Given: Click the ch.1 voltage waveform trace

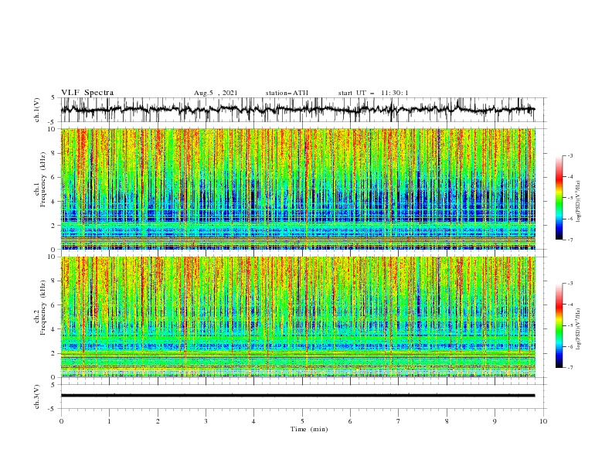Looking at the screenshot, I should [x=298, y=110].
